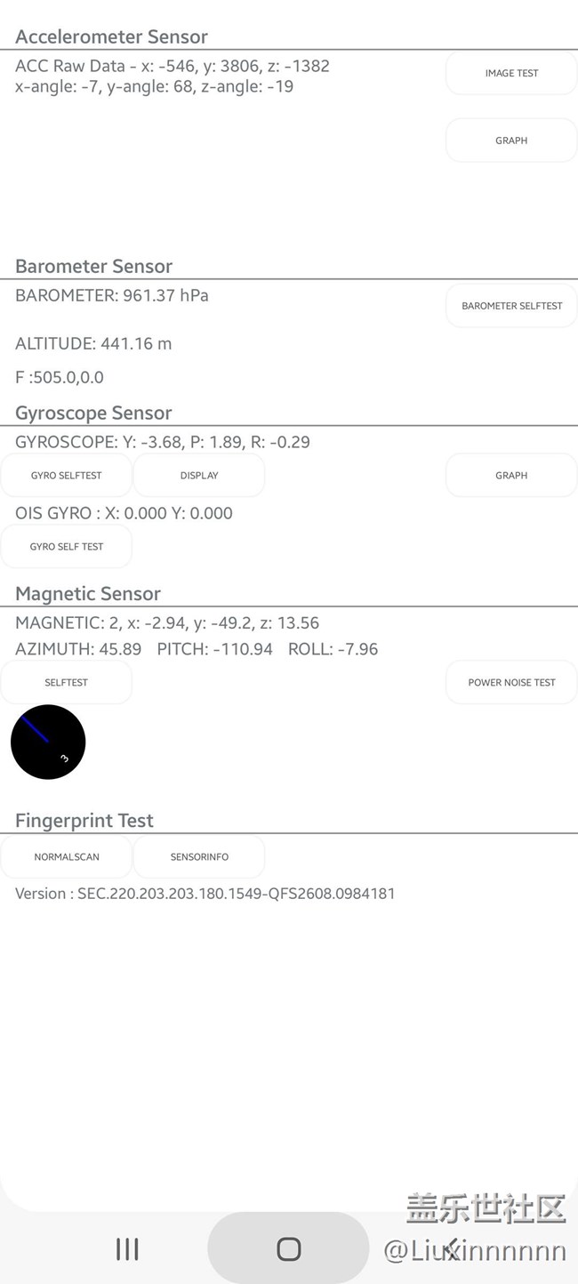
Task: Open the accelerometer IMAGE TEST
Action: pos(511,73)
